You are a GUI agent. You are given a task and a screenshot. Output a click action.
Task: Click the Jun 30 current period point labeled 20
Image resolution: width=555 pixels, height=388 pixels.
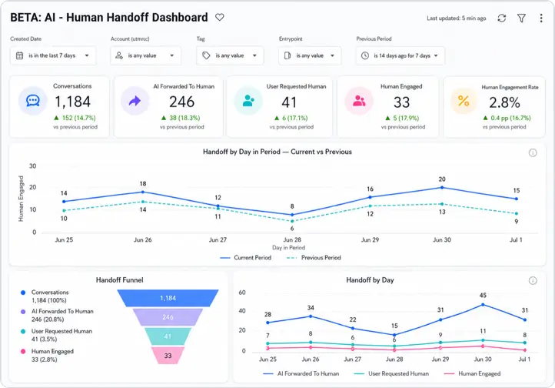pos(442,187)
